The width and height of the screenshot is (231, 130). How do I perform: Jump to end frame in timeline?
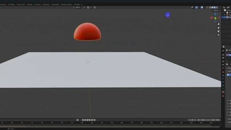click(x=95, y=120)
